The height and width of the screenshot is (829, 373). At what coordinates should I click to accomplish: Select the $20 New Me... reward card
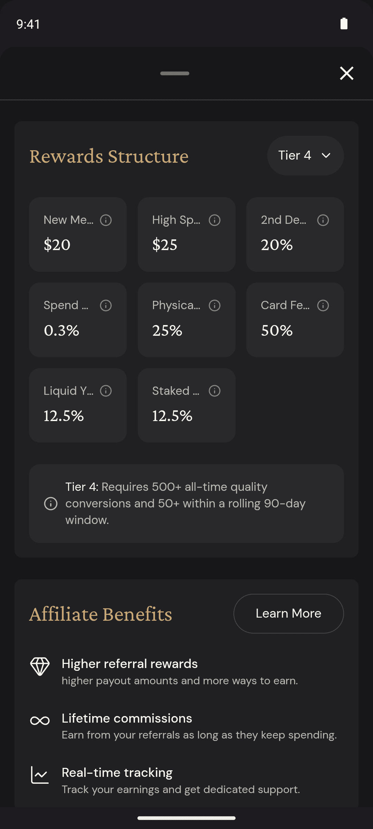tap(78, 235)
